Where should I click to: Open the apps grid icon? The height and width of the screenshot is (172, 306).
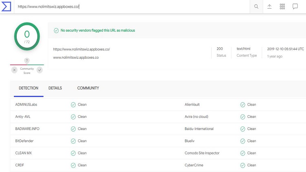tap(282, 7)
